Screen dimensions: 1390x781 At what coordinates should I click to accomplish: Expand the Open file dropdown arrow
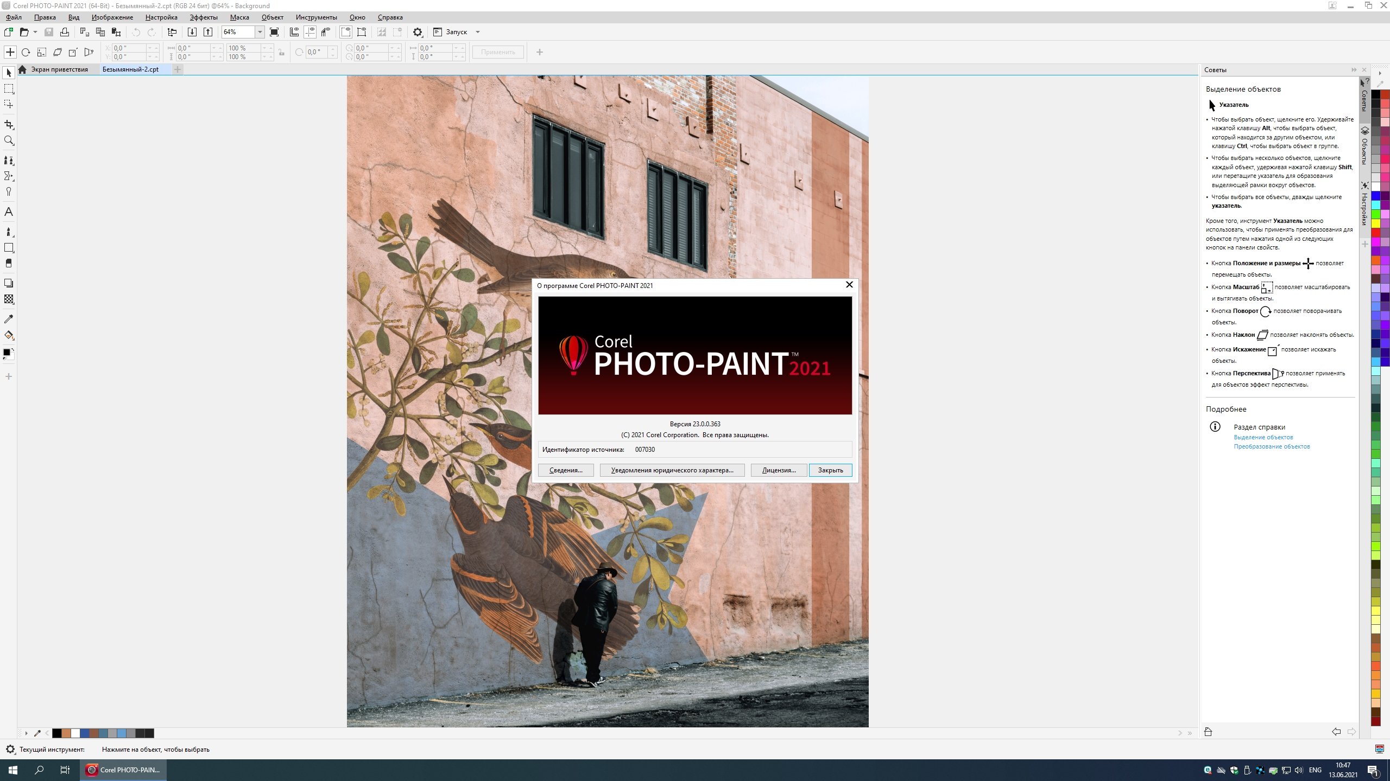(35, 32)
